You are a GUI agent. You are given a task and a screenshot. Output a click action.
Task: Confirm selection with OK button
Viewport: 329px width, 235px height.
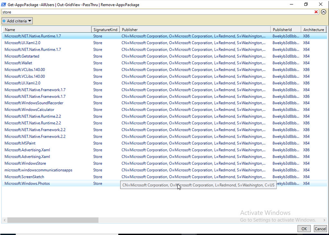point(304,229)
